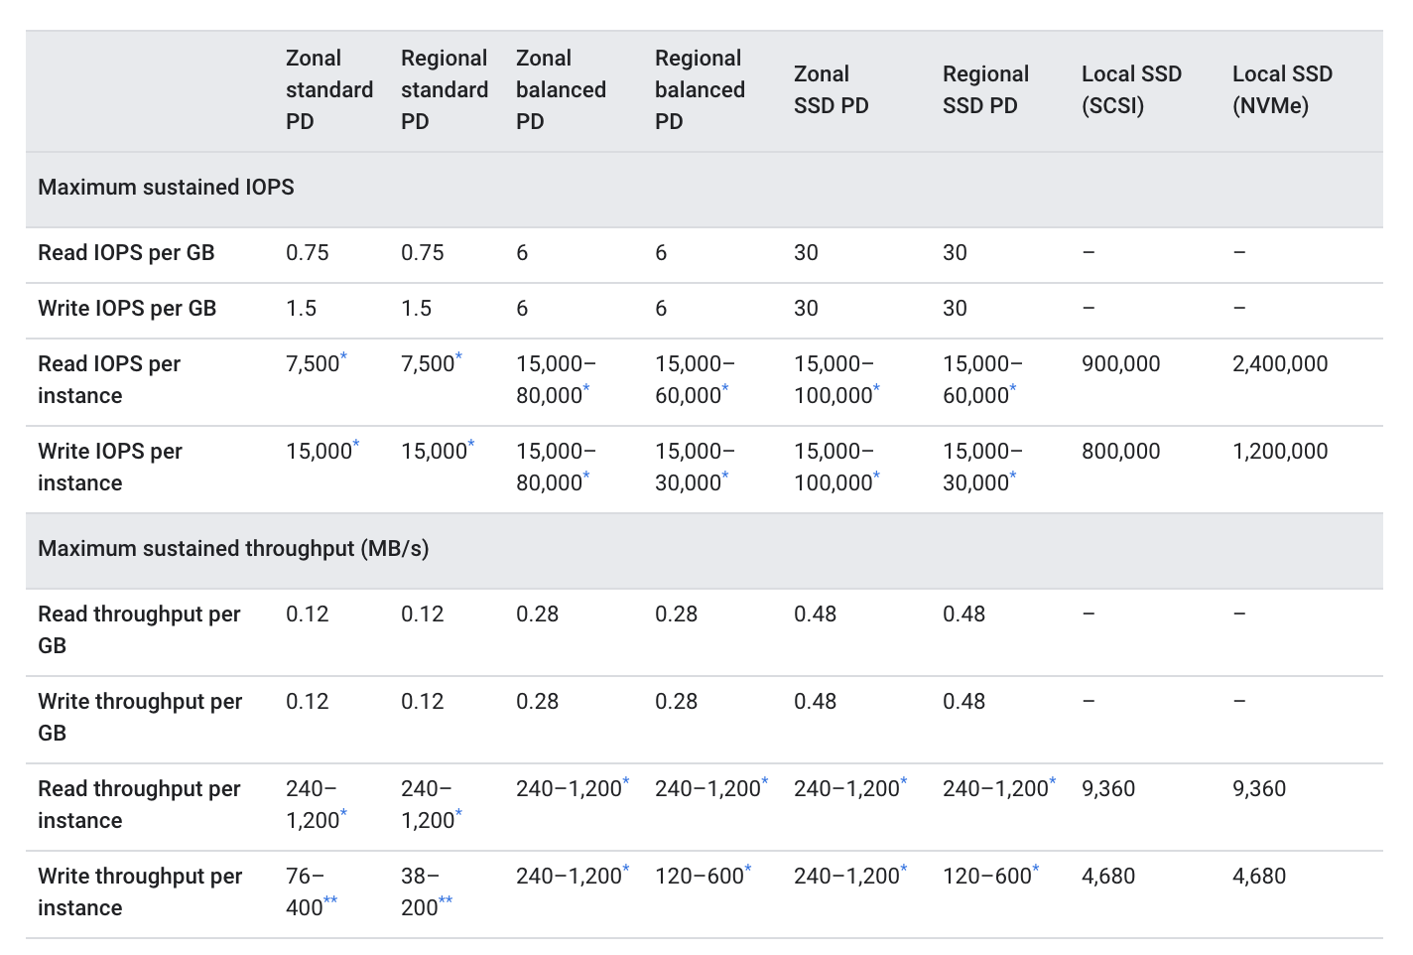Viewport: 1413px width, 955px height.
Task: Open the asterisk footnote beside Regional standard 15,000
Action: (471, 444)
